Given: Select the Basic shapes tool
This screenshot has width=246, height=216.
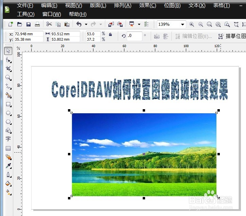Looking at the screenshot, I should [x=8, y=131].
